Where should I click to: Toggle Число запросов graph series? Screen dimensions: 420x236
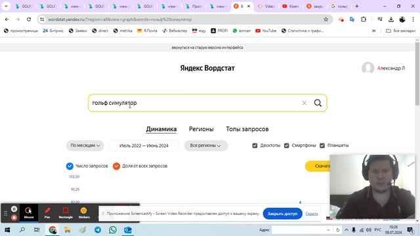click(x=70, y=166)
